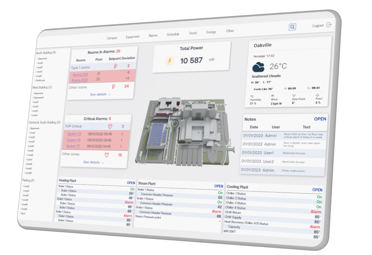
Task: Click alarm bell icon in Other zones row
Action: [x=106, y=155]
